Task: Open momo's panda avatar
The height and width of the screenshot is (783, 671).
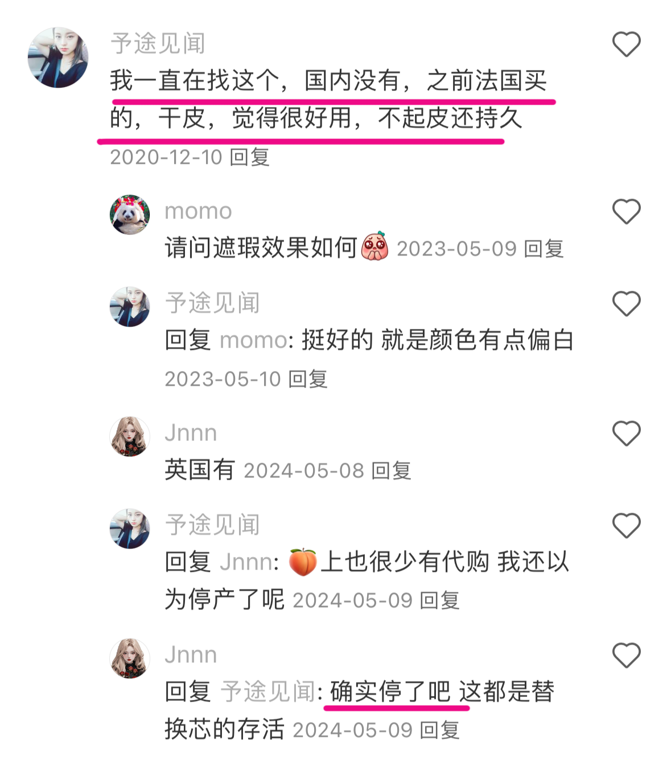Action: [130, 215]
